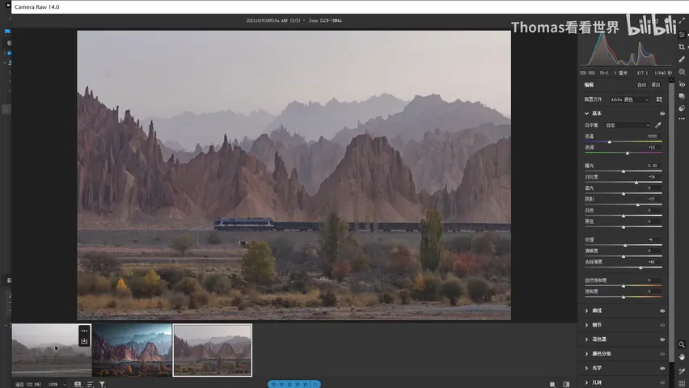Click the white balance eyedropper tool
This screenshot has height=388, width=689.
658,125
